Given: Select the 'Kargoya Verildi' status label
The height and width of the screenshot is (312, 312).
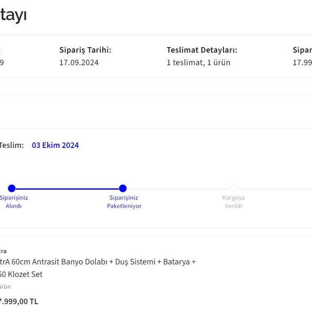Looking at the screenshot, I should pyautogui.click(x=233, y=202).
